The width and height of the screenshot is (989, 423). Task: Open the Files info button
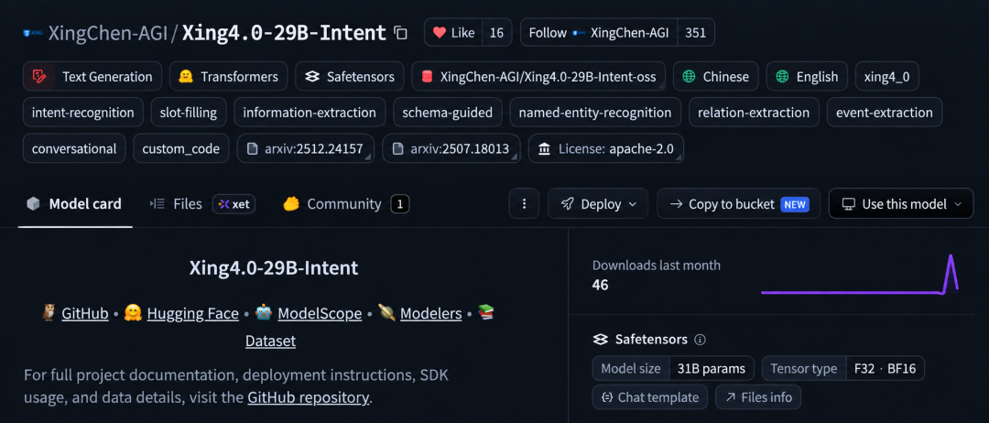click(x=758, y=397)
